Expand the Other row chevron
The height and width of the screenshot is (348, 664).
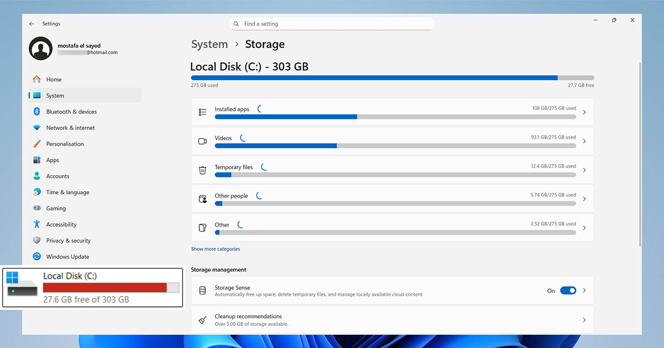coord(584,228)
